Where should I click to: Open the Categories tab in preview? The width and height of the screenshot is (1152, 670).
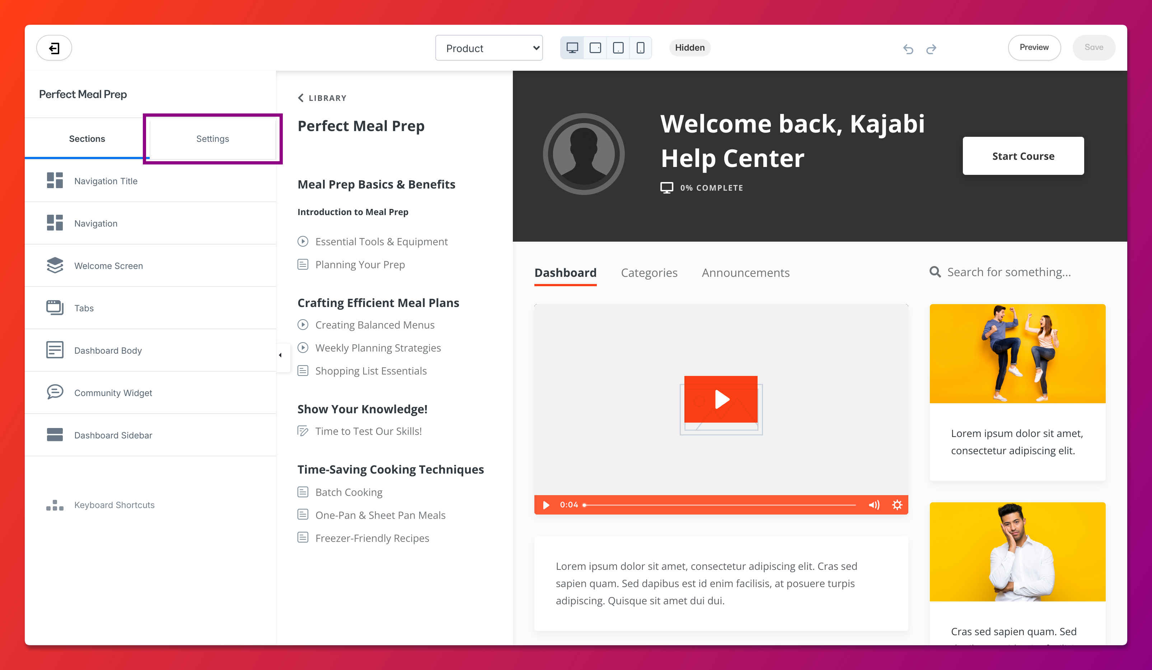pos(649,273)
